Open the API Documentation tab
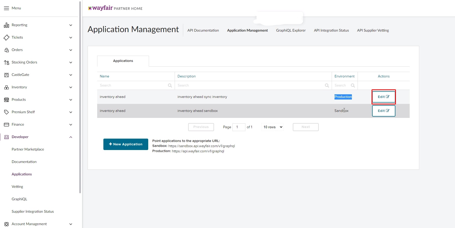The image size is (455, 228). pos(203,30)
